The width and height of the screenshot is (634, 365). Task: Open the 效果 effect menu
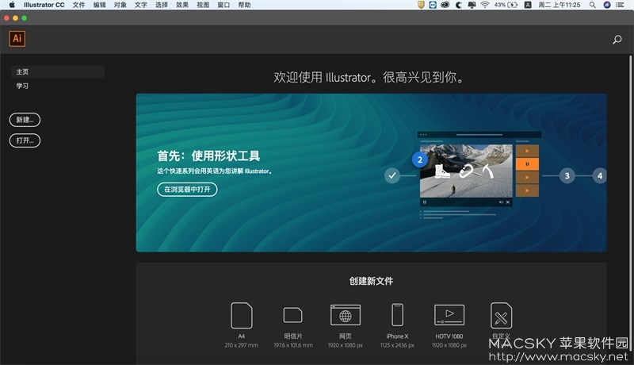[182, 5]
